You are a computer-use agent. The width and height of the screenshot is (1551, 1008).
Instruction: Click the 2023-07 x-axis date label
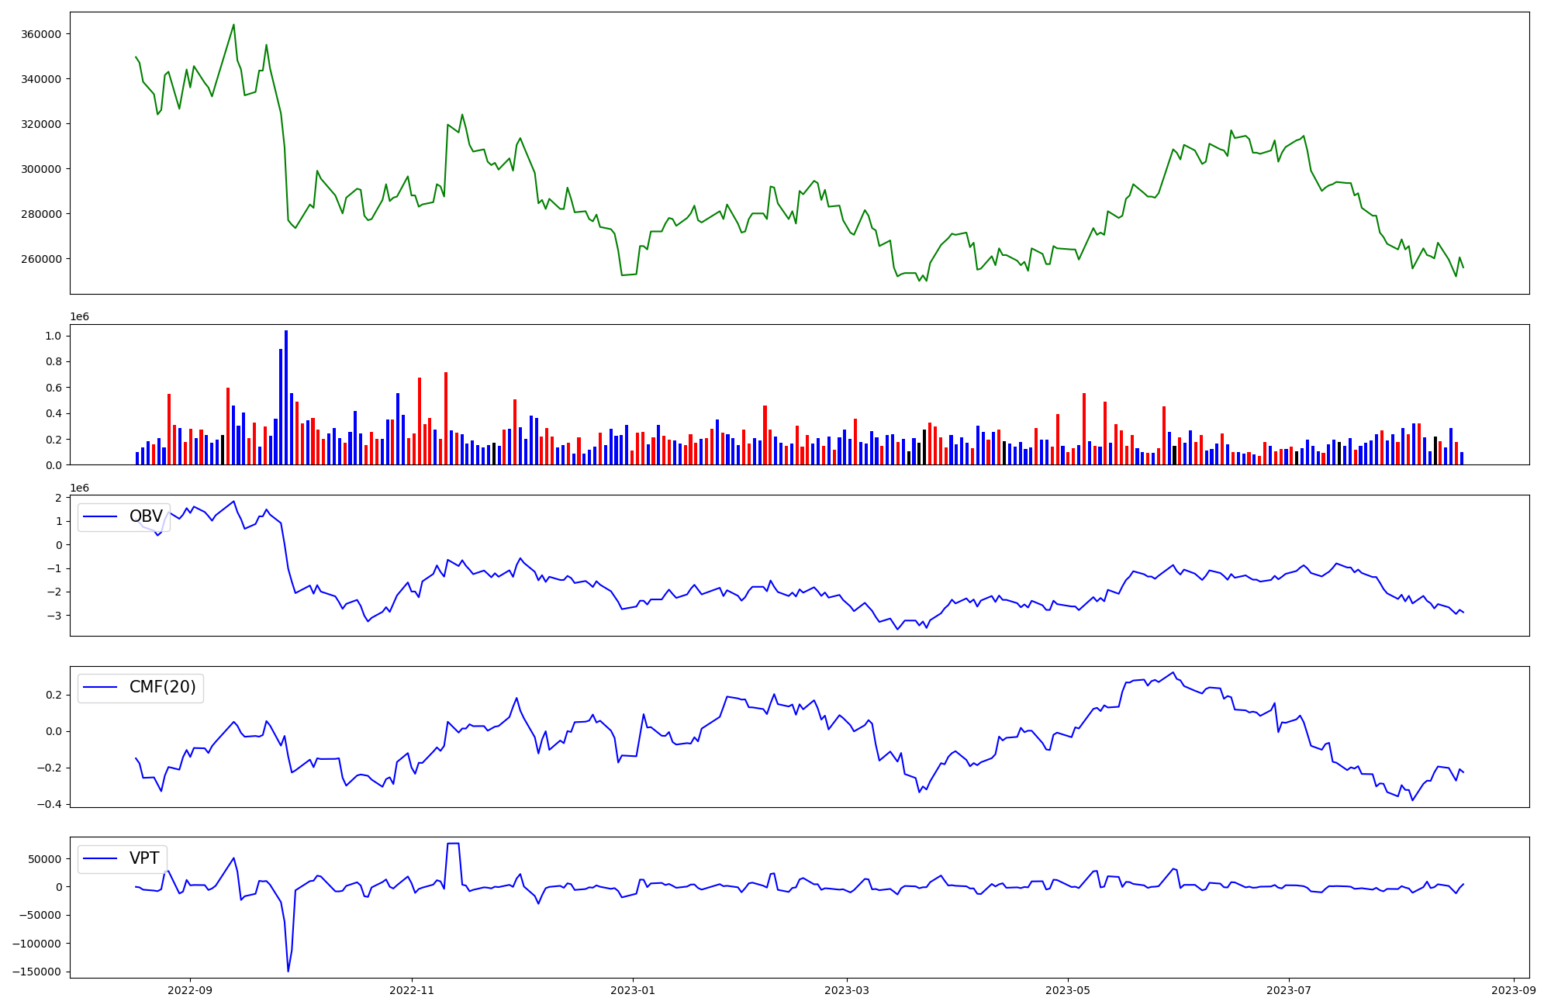coord(1289,990)
